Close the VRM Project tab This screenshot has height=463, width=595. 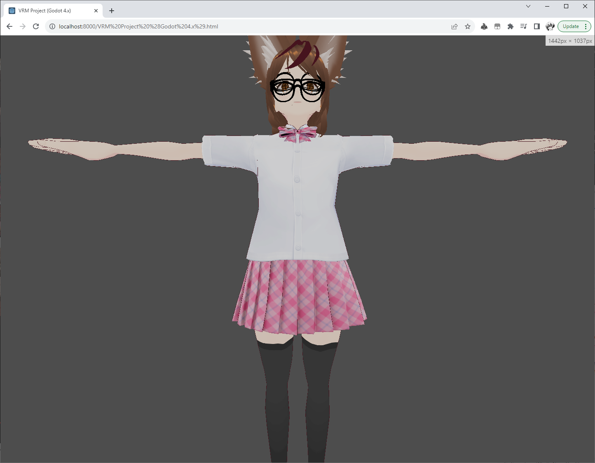(96, 10)
